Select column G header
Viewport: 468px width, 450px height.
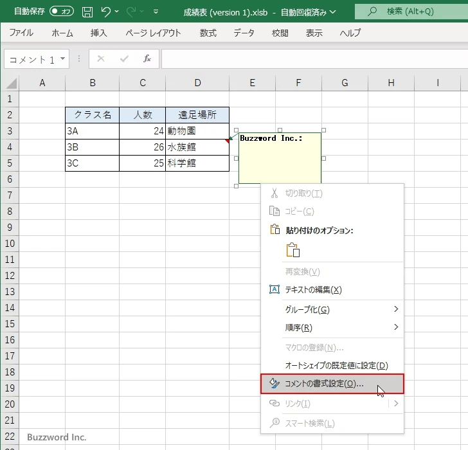pyautogui.click(x=345, y=83)
